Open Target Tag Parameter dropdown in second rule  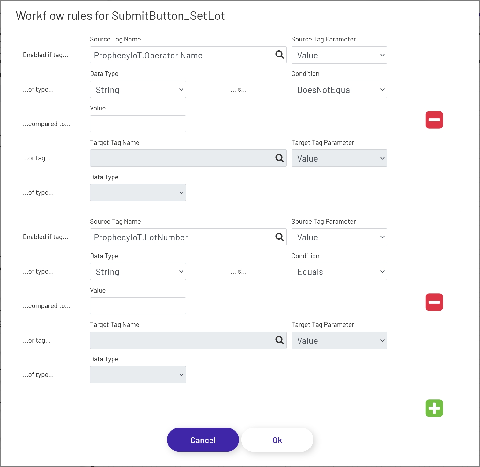tap(339, 340)
